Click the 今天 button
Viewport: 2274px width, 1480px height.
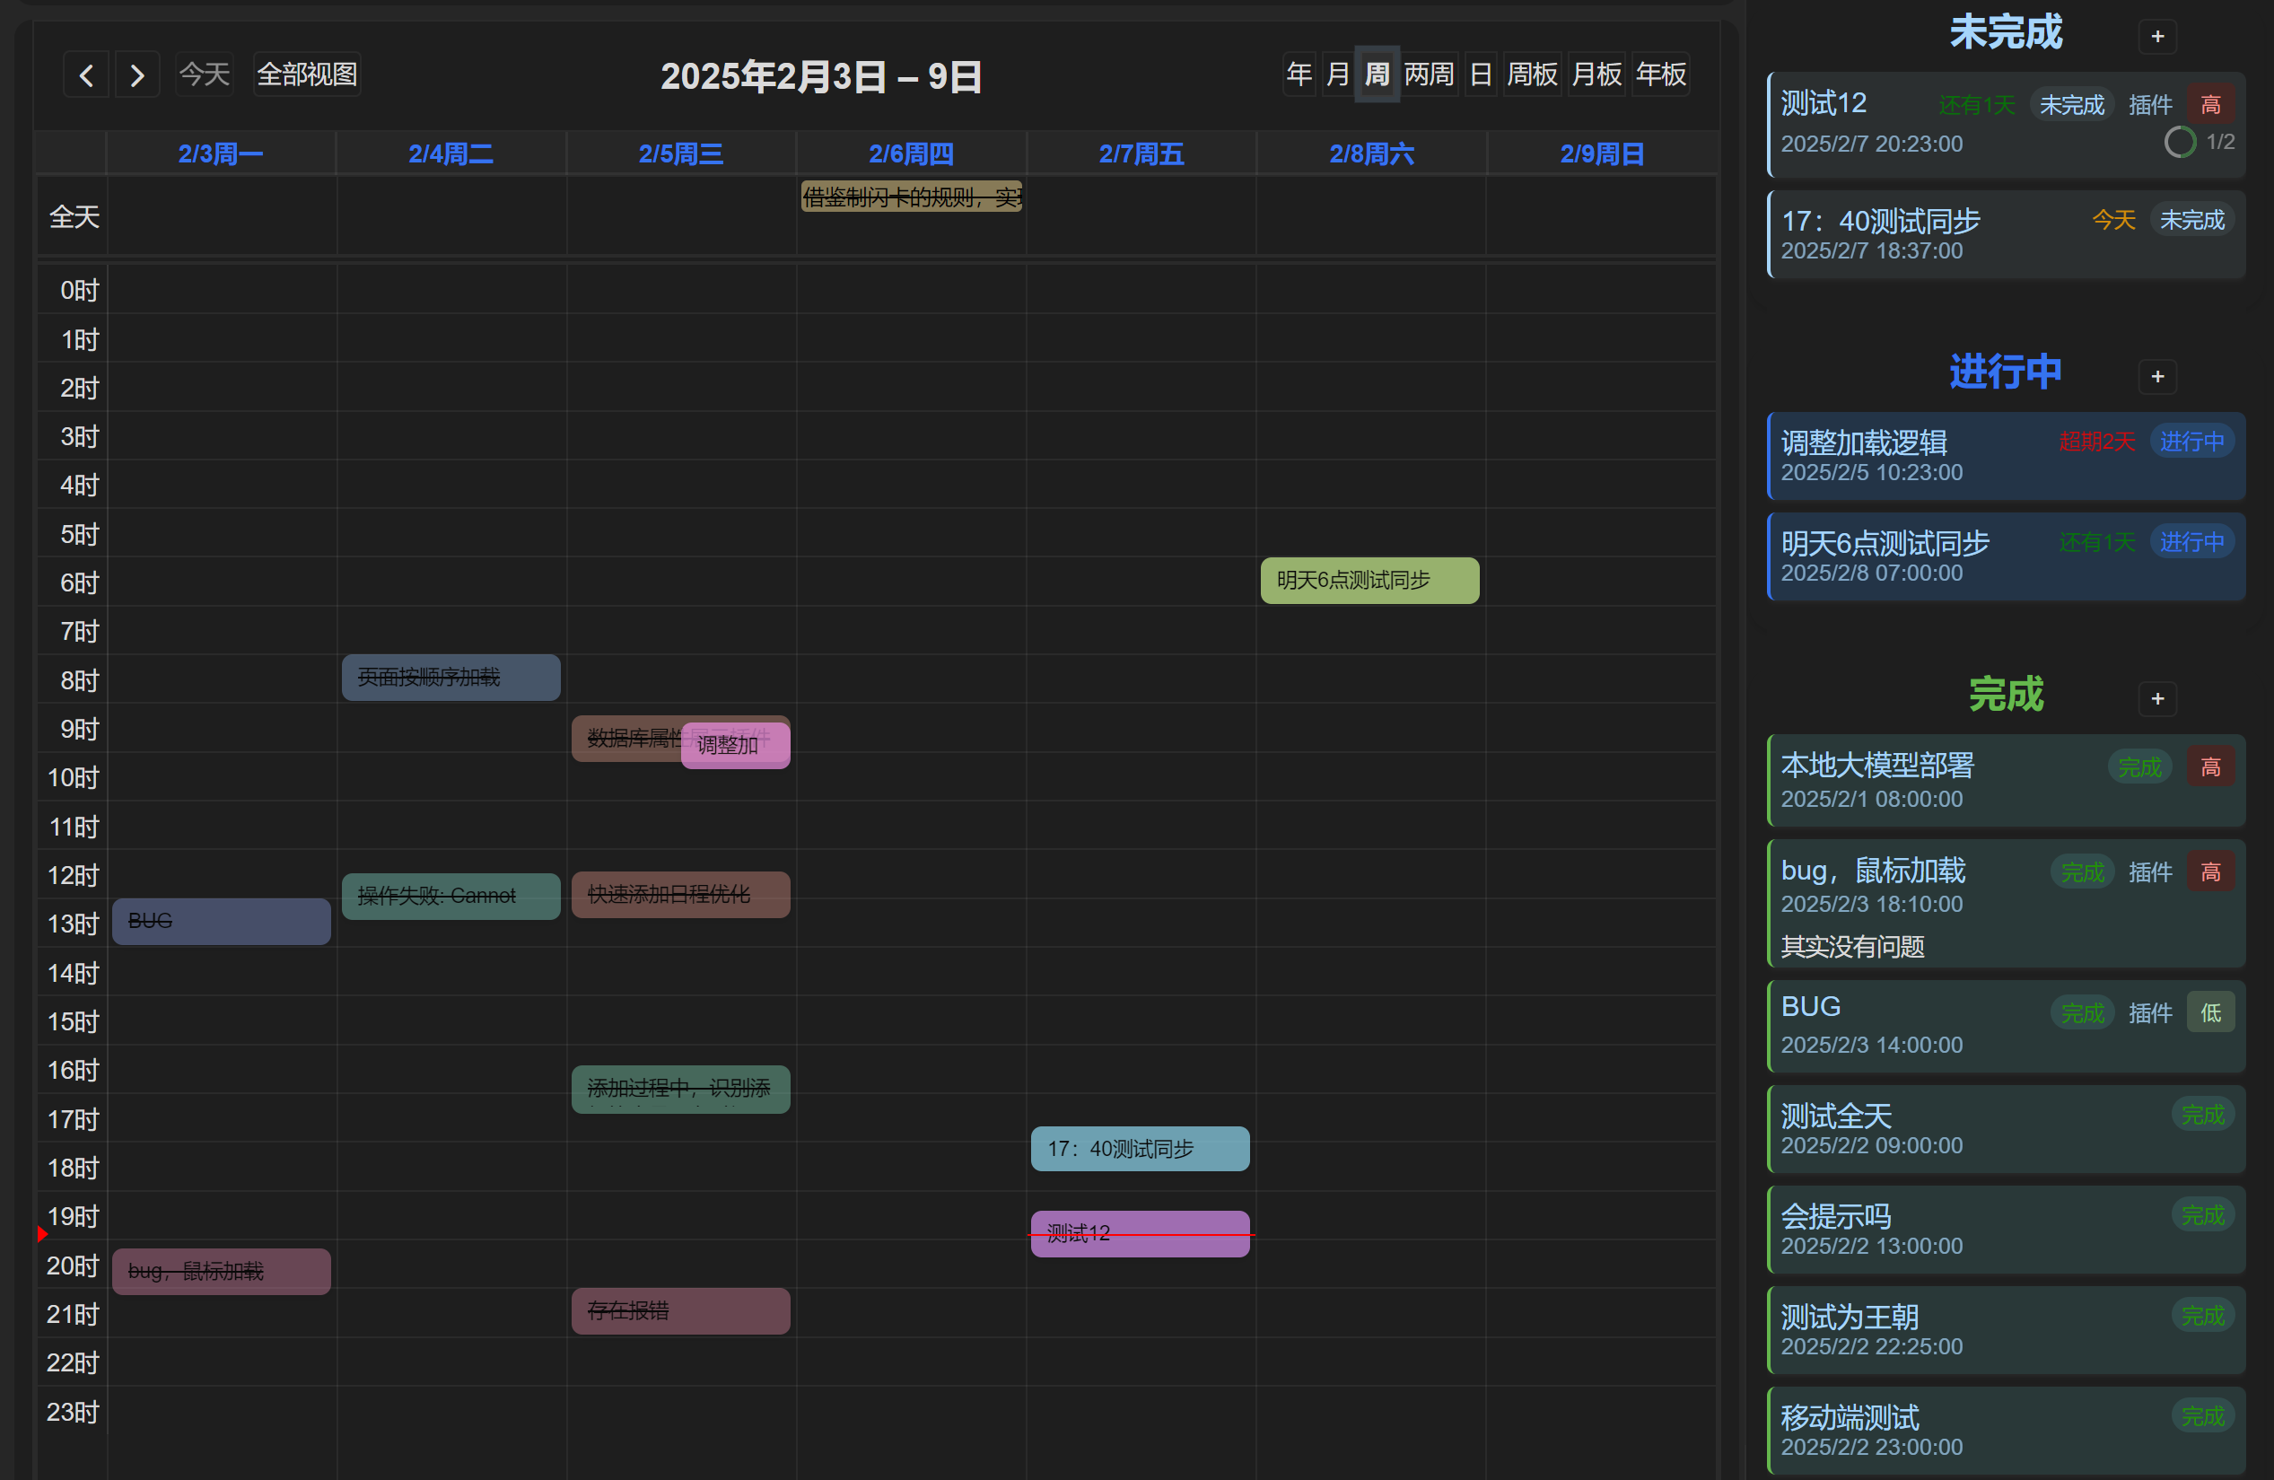pyautogui.click(x=205, y=74)
